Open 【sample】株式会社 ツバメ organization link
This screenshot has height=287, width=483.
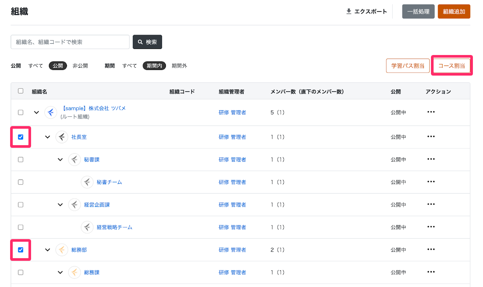point(93,108)
